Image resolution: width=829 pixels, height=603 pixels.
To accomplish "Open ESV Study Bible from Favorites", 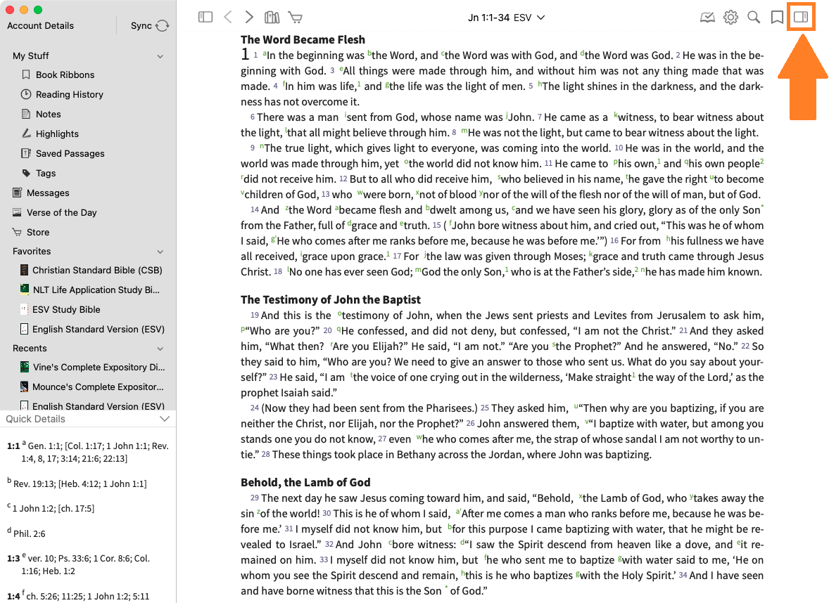I will pos(66,309).
